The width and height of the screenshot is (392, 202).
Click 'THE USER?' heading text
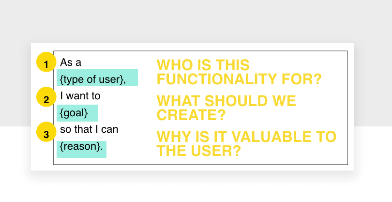coord(199,151)
